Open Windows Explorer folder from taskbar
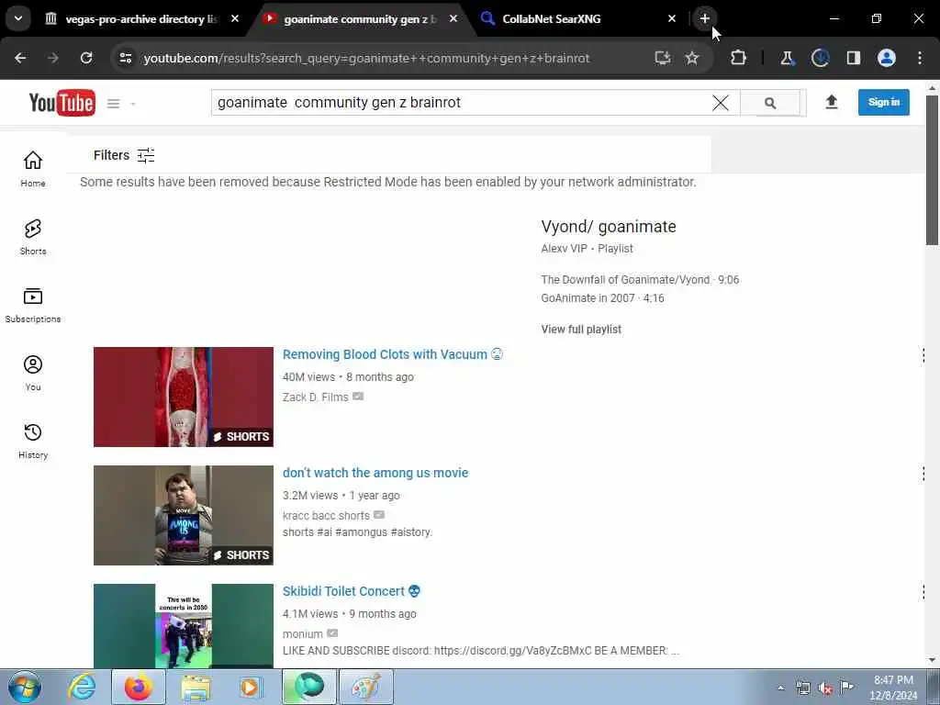The image size is (940, 705). click(196, 687)
